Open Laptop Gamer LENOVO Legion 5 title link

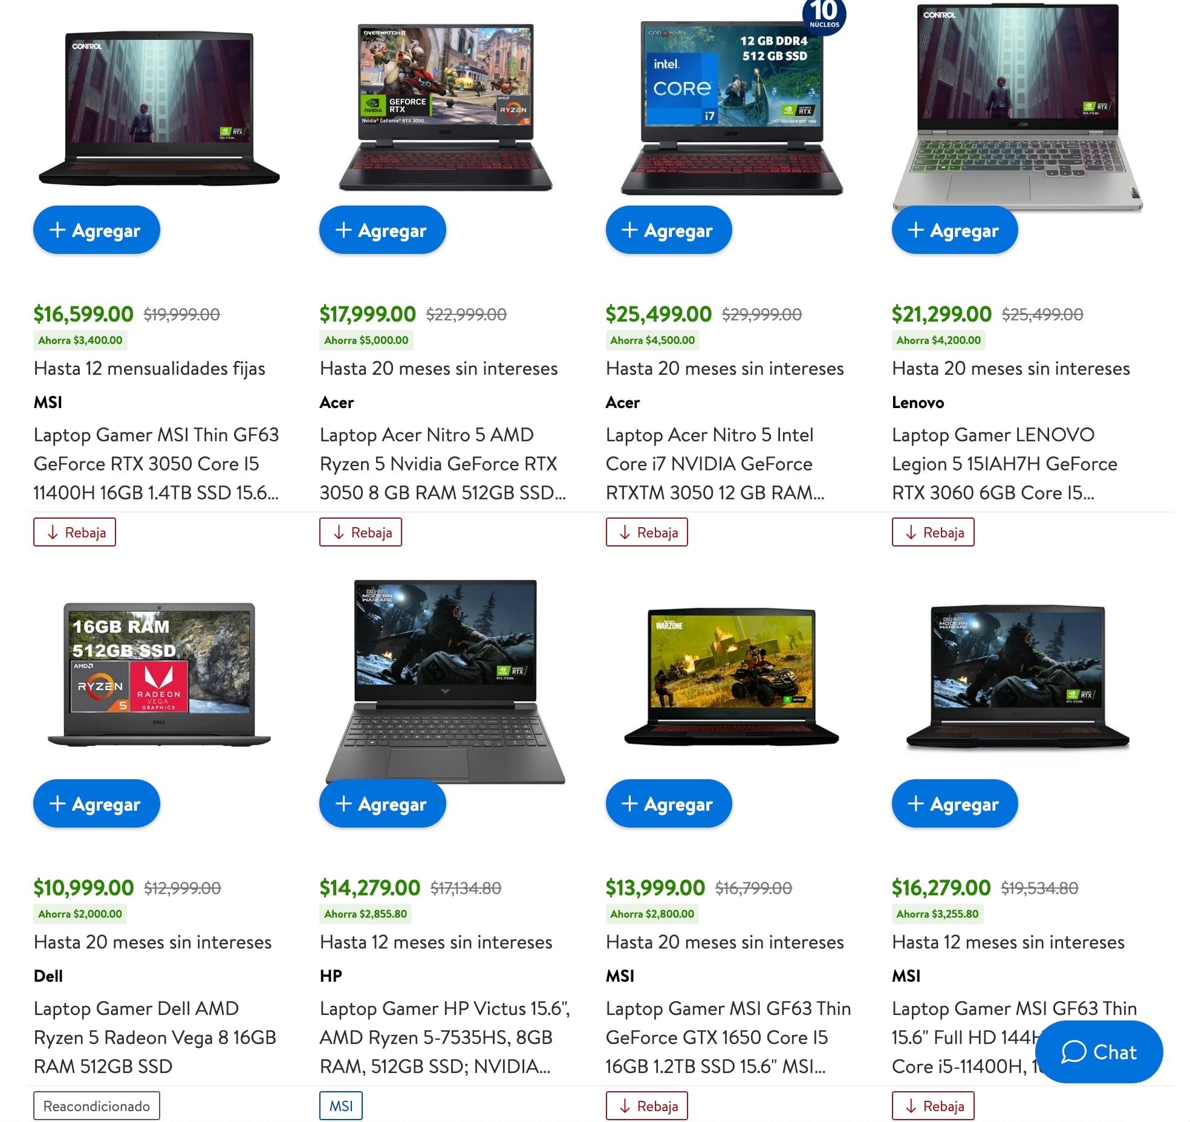pos(1004,464)
